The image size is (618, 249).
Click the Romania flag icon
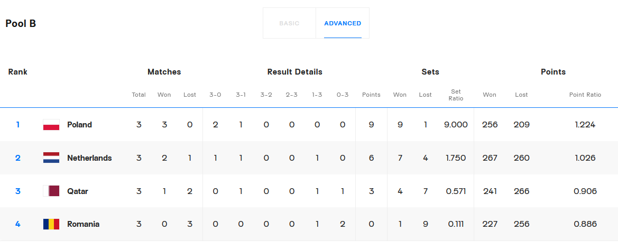point(51,224)
